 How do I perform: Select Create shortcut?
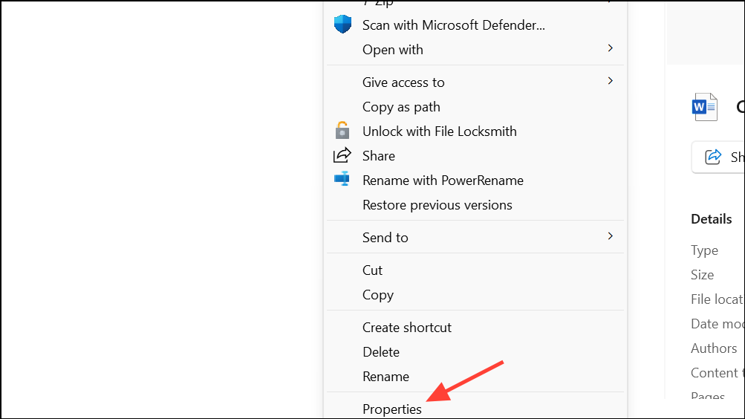(x=406, y=328)
